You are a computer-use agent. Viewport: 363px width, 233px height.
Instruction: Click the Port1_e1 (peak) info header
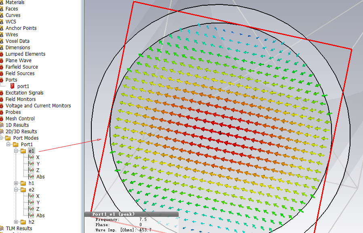click(x=131, y=214)
